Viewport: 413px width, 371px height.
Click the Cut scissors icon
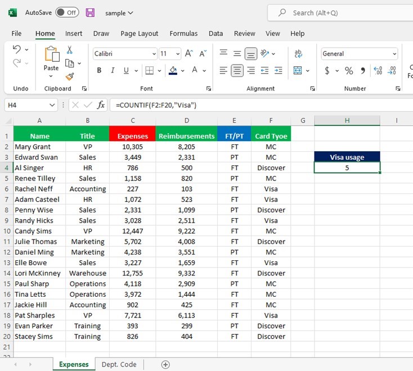70,50
